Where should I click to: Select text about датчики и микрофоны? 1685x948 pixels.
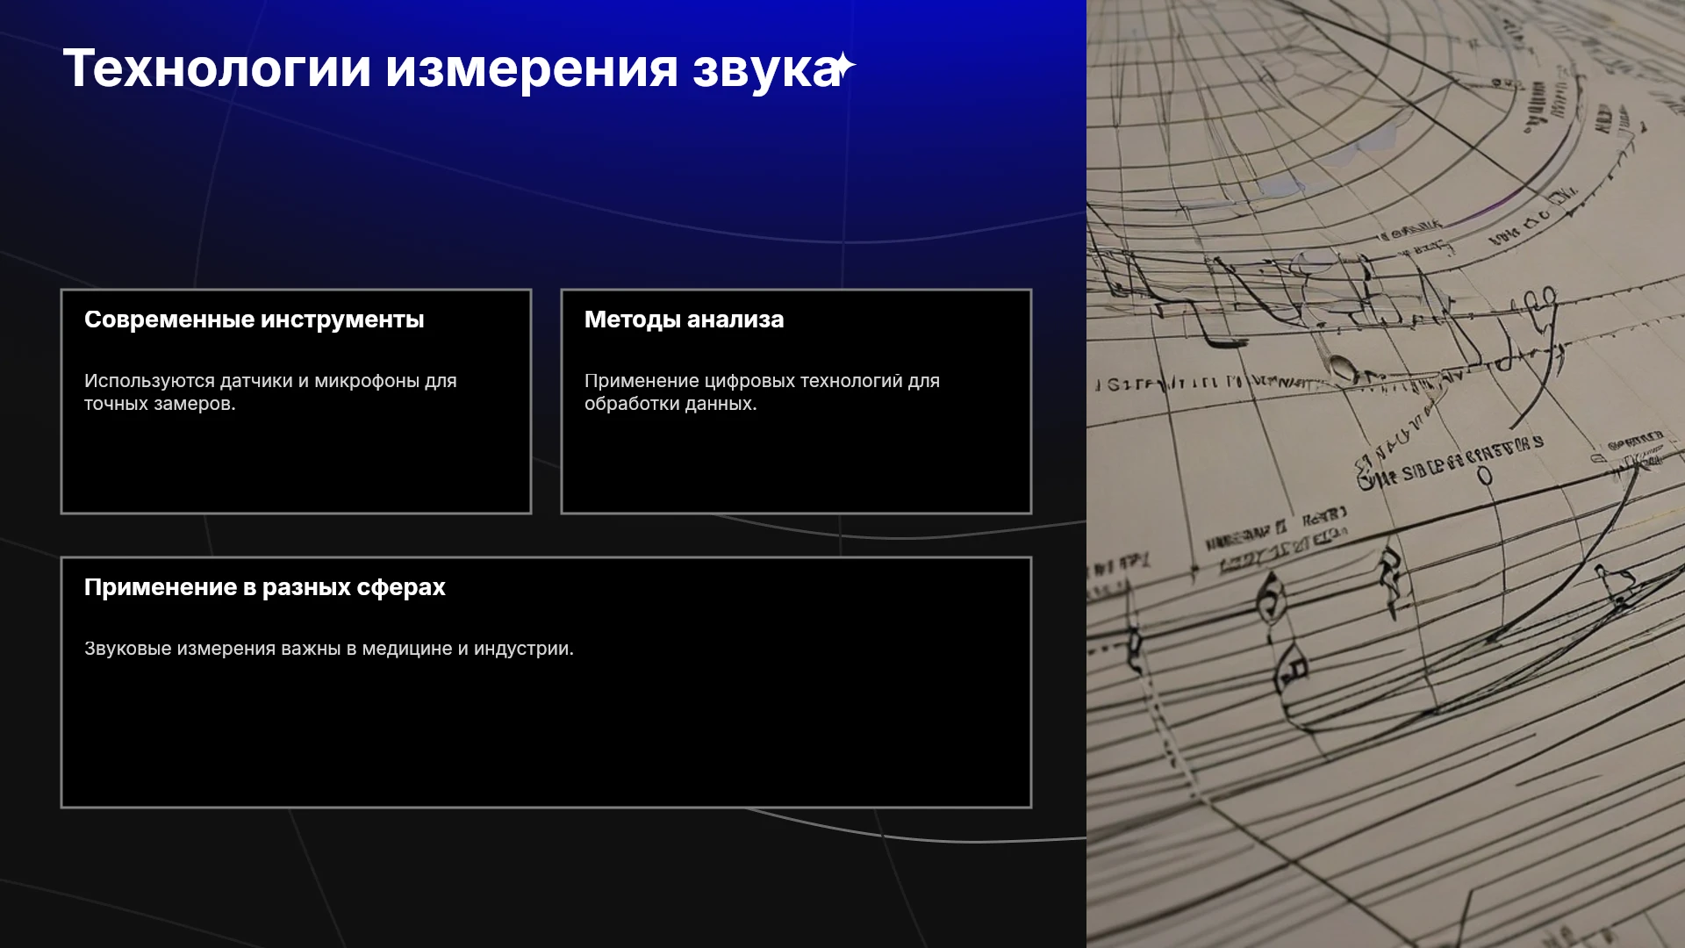[x=270, y=392]
